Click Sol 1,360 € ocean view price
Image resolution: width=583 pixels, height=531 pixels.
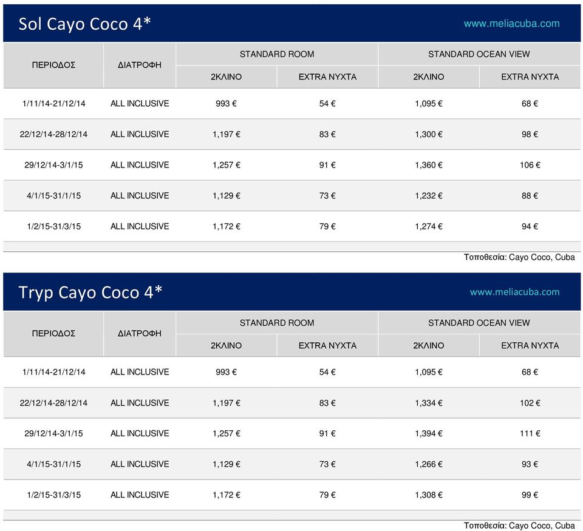pos(429,165)
